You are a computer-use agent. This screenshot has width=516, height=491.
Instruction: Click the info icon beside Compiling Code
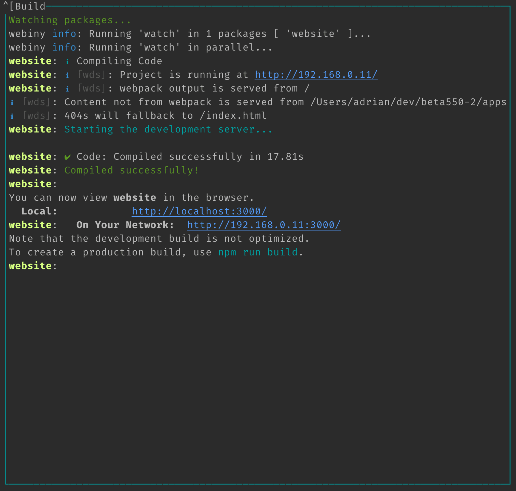click(x=67, y=61)
